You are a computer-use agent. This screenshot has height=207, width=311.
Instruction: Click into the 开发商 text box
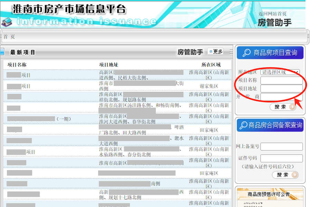282,97
